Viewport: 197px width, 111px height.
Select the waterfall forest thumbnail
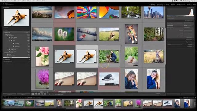tap(131, 12)
